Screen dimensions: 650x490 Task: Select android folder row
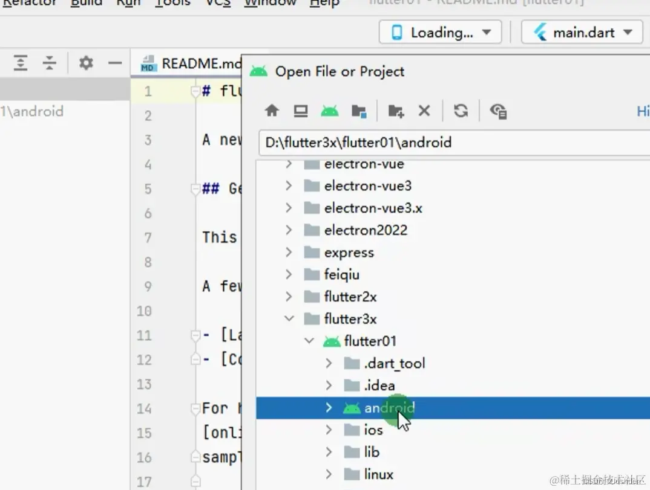(453, 408)
